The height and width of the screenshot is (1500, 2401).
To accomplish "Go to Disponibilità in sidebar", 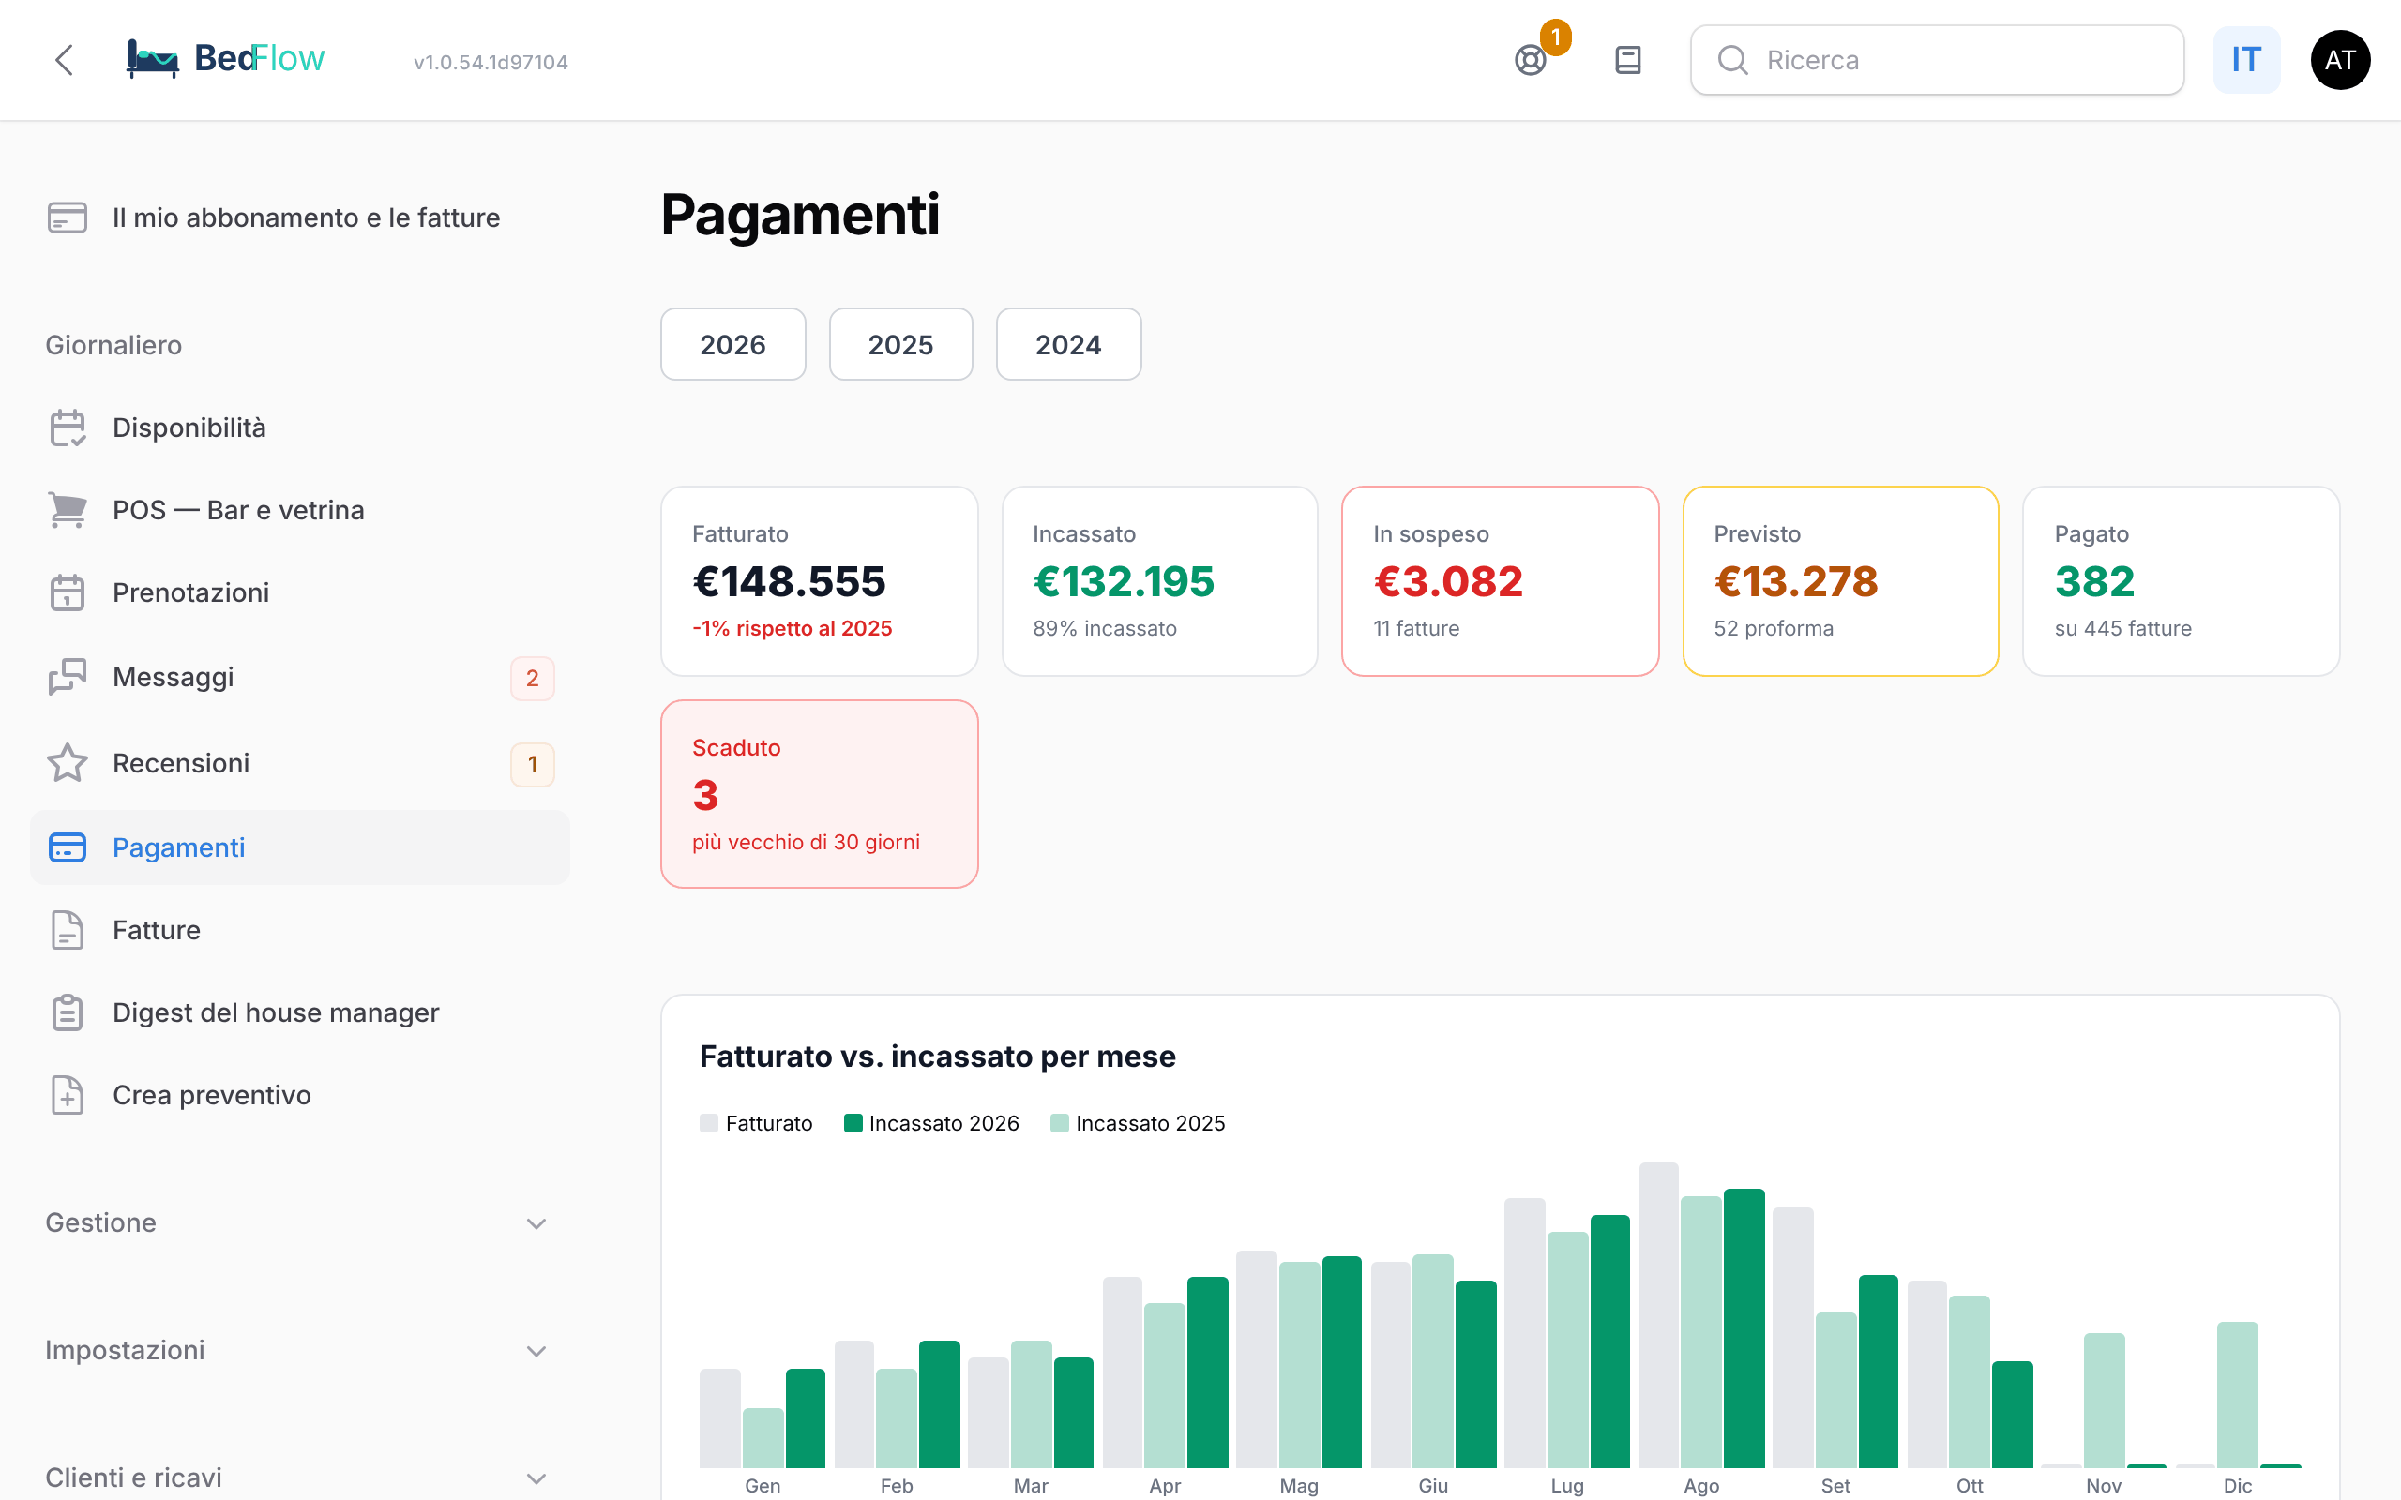I will coord(299,427).
